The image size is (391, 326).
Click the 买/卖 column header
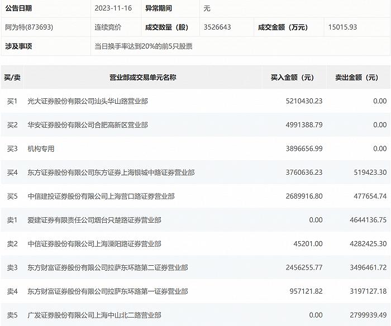(12, 77)
